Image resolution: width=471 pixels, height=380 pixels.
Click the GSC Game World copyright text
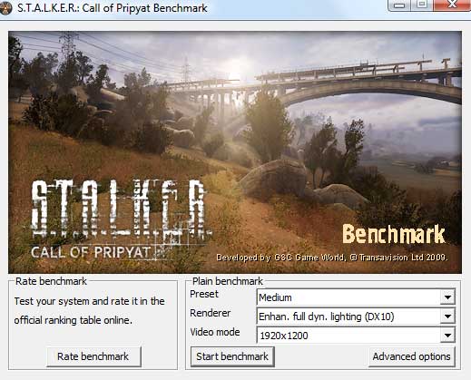coord(332,258)
